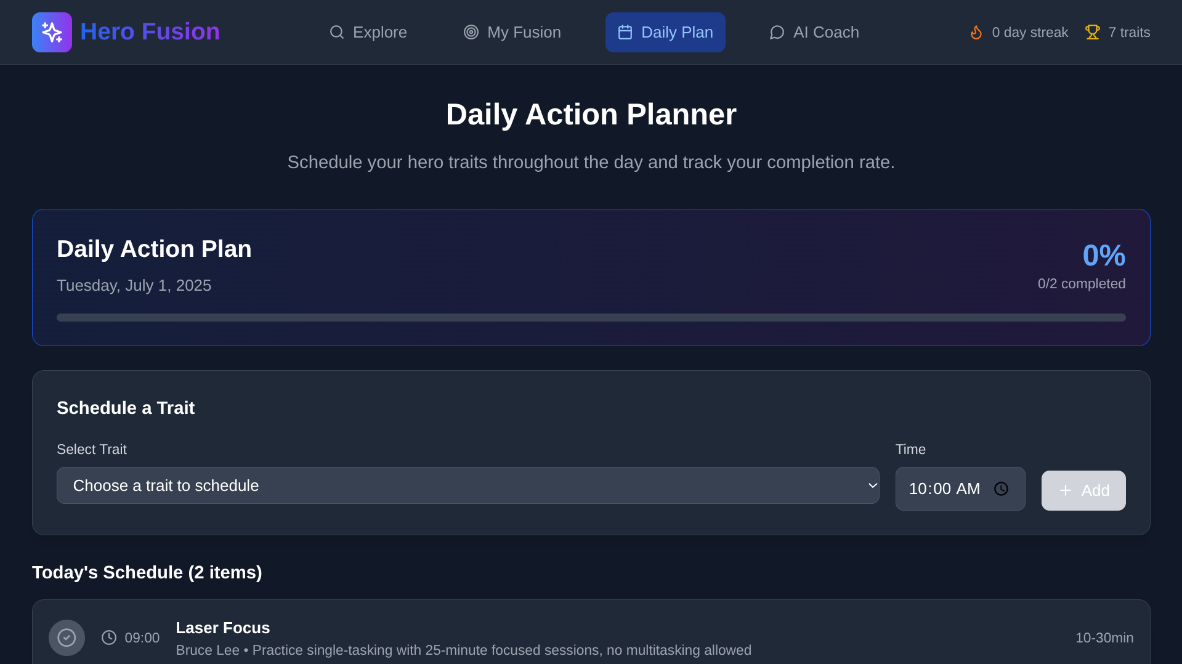Viewport: 1182px width, 664px height.
Task: Click the trophy traits icon
Action: coord(1092,32)
